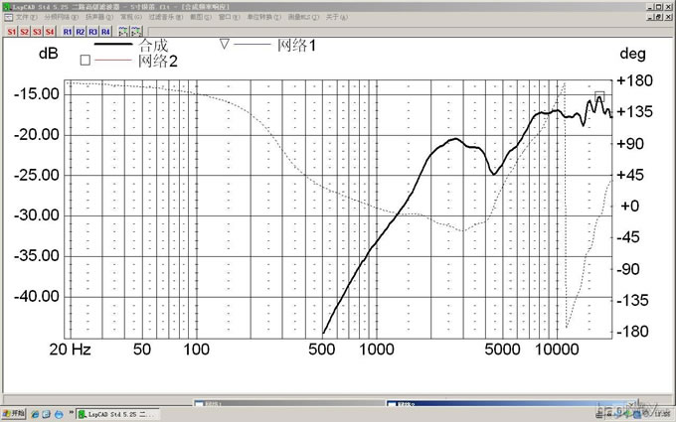Click the LspCAD taskbar button

point(116,413)
